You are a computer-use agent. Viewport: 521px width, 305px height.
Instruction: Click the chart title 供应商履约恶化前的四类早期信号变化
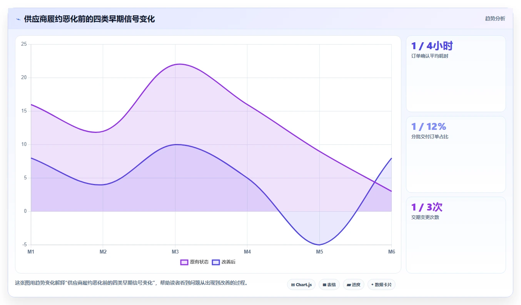coord(89,19)
